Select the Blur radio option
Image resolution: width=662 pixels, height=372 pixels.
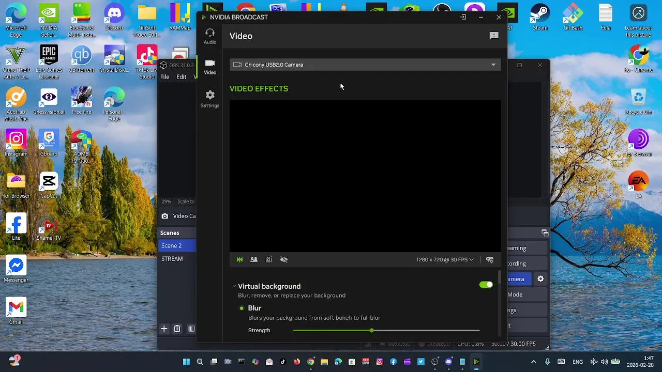pos(242,308)
